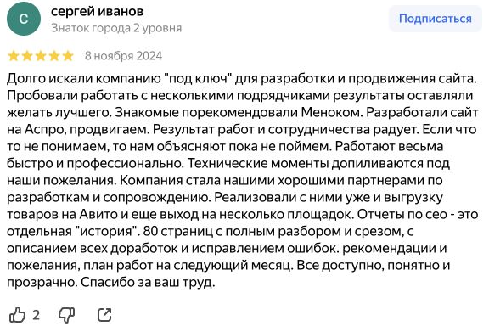Click the Подписаться button
489x332 pixels.
(x=435, y=19)
